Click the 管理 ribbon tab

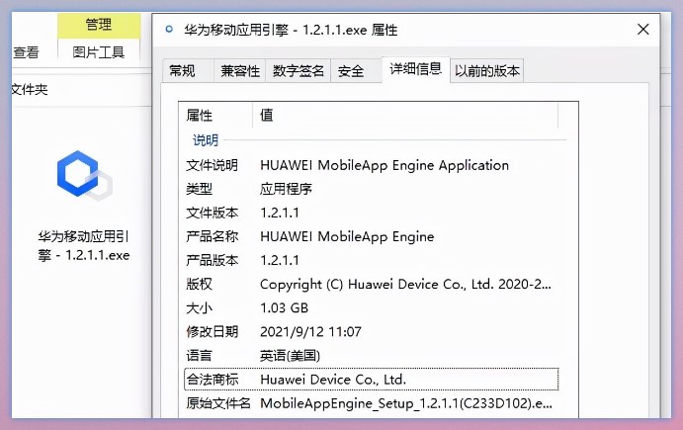click(99, 25)
